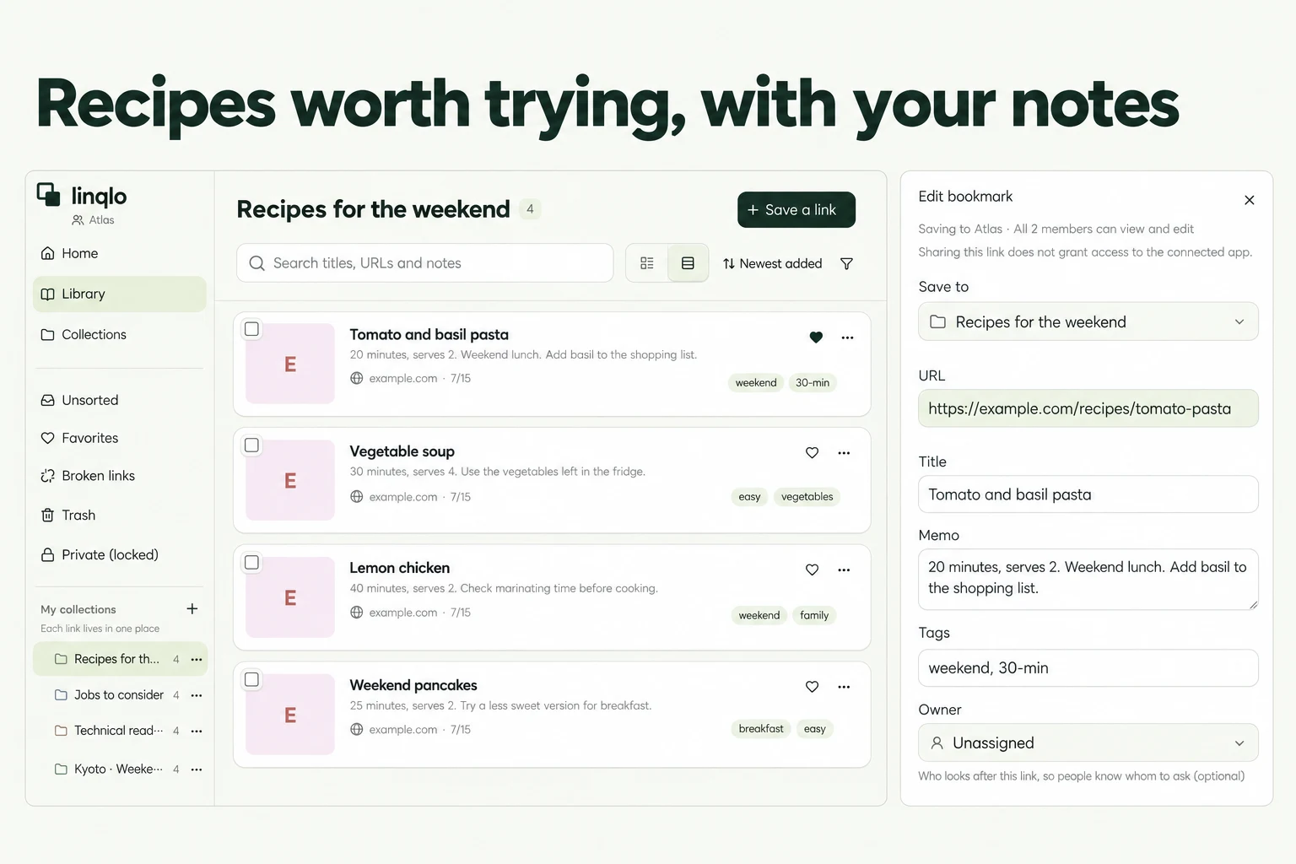Click the heart on Weekend pancakes
Image resolution: width=1296 pixels, height=864 pixels.
[x=812, y=687]
